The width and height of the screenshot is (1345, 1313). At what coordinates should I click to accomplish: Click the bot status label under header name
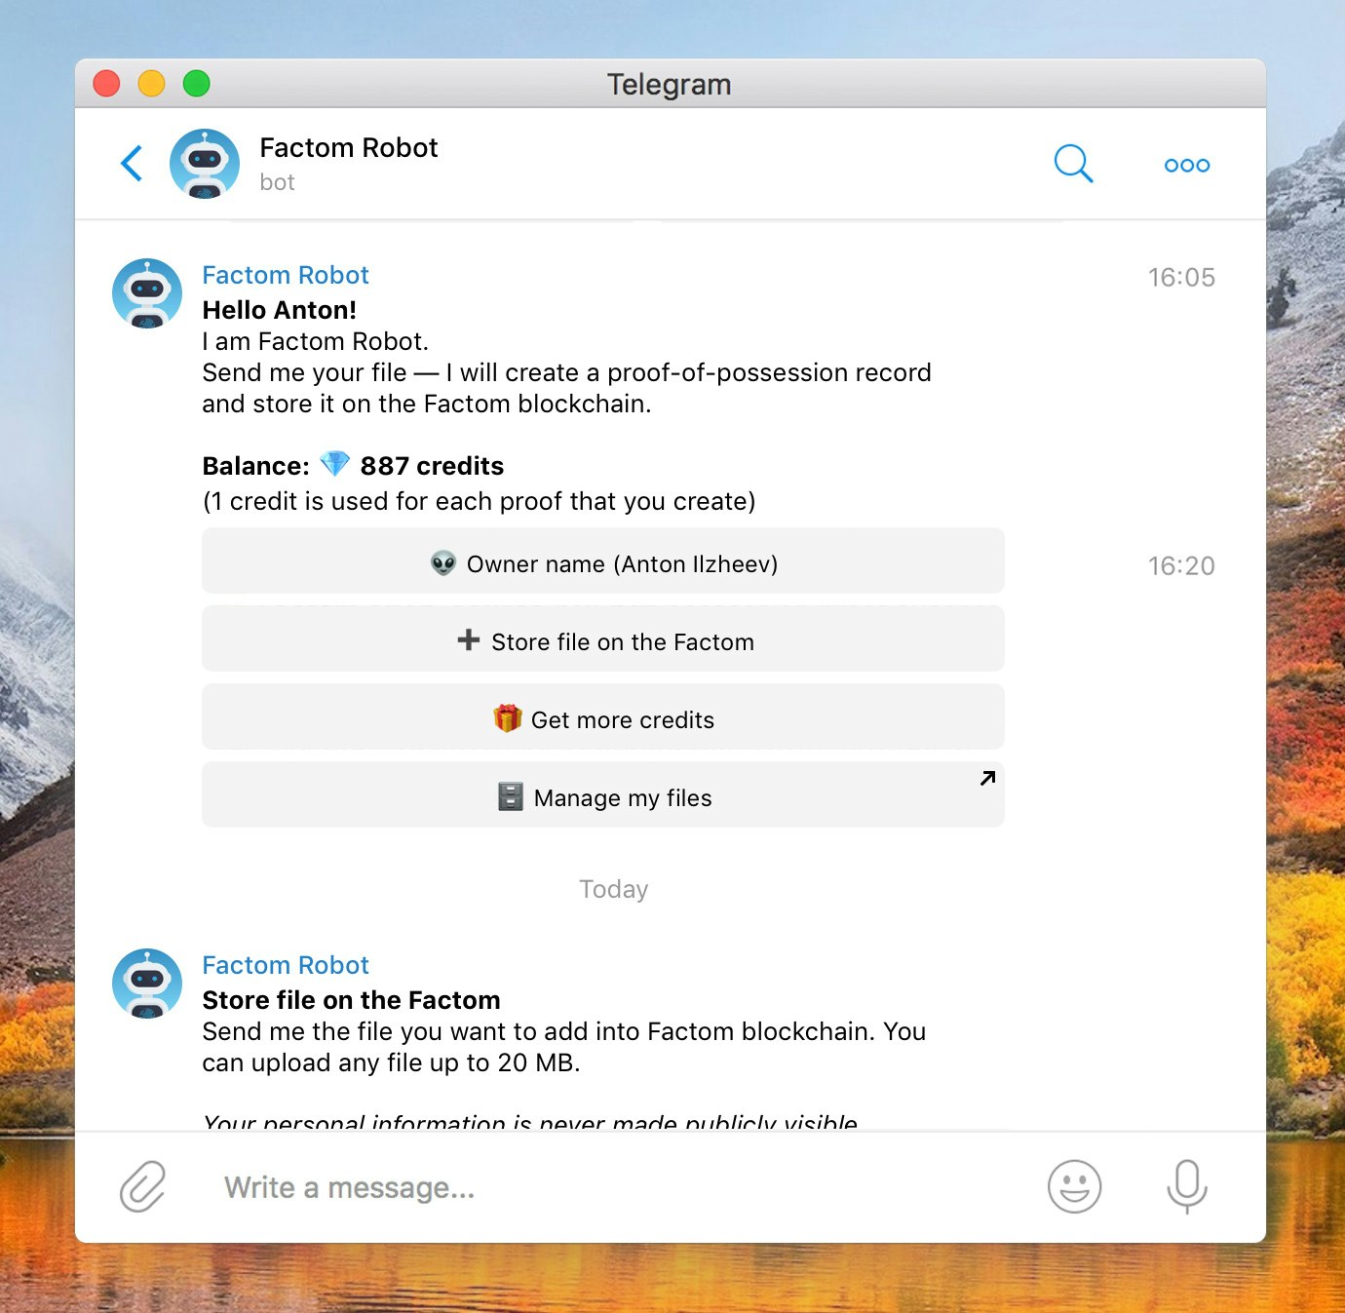(277, 182)
